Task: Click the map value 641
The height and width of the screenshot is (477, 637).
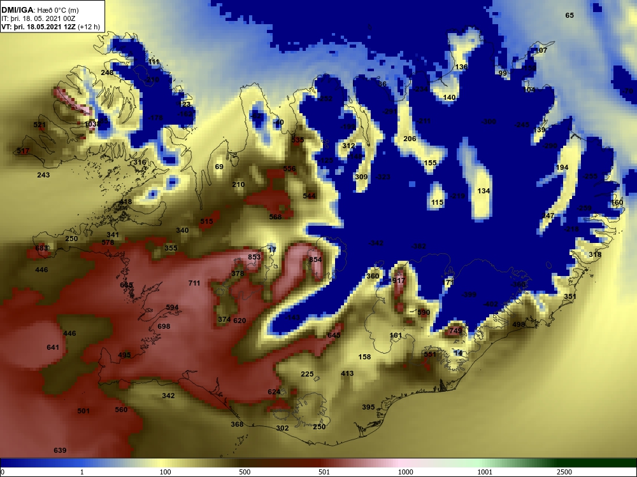Action: coord(53,348)
